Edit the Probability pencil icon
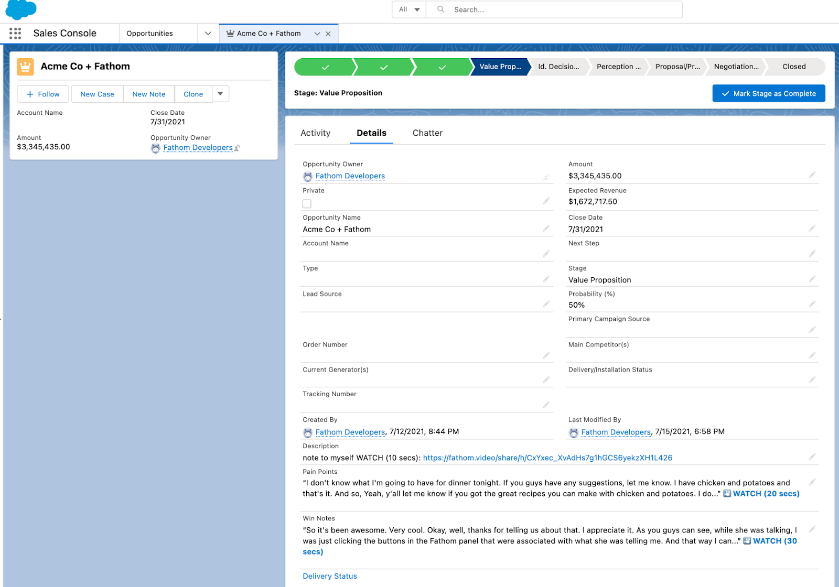 [x=812, y=305]
